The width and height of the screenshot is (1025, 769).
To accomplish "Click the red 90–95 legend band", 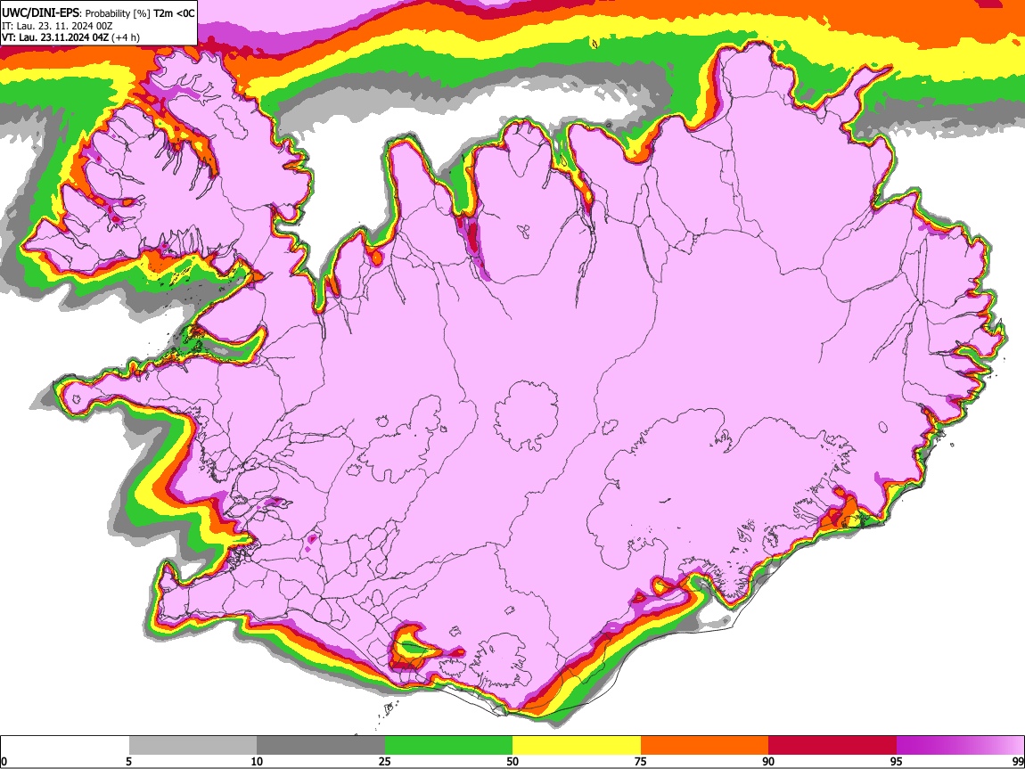I will click(832, 745).
